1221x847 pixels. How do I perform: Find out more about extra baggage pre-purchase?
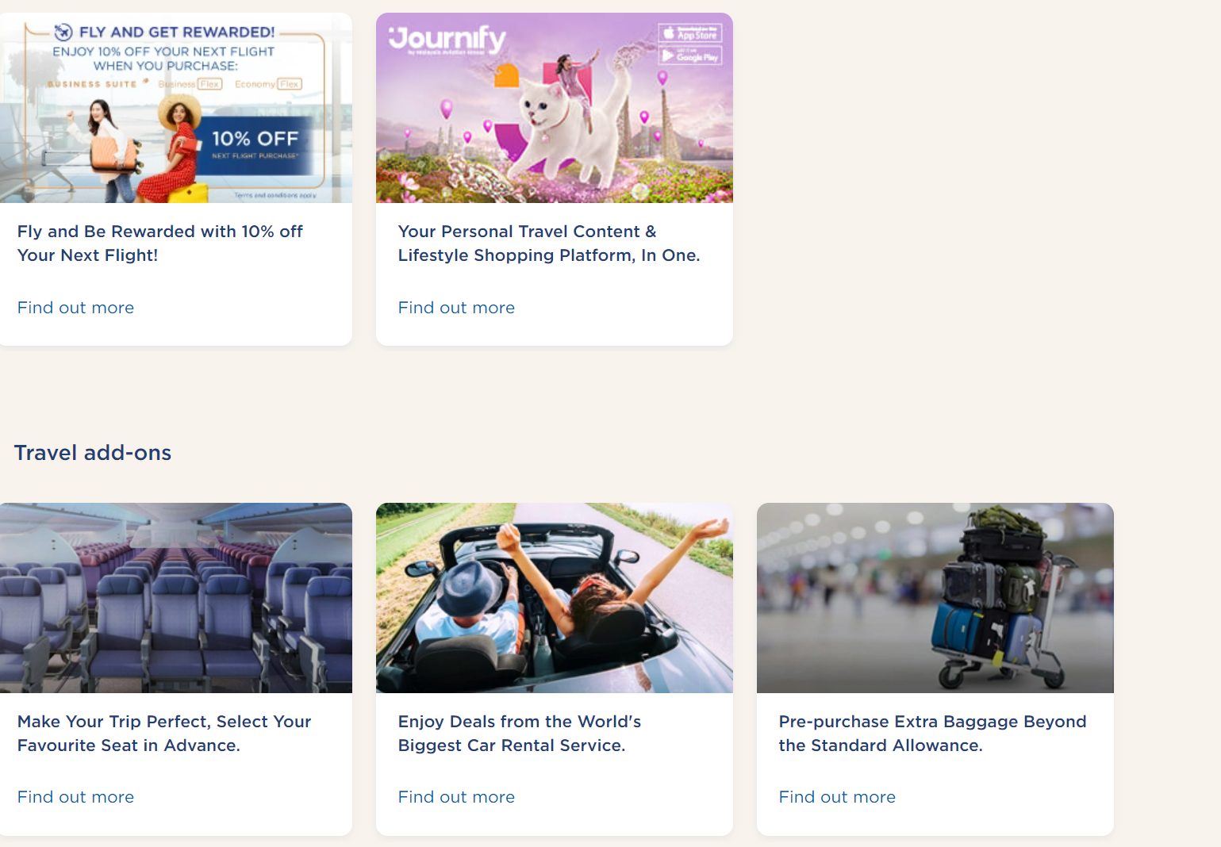pyautogui.click(x=837, y=797)
